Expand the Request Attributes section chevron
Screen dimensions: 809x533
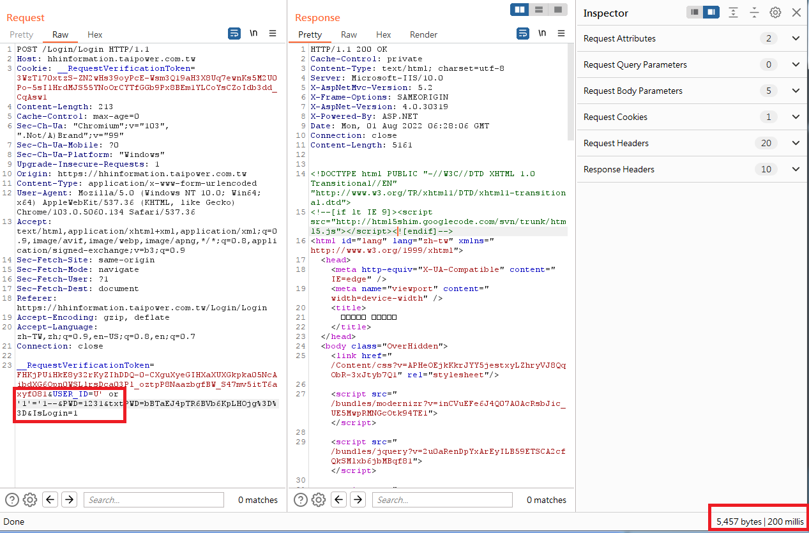(796, 38)
